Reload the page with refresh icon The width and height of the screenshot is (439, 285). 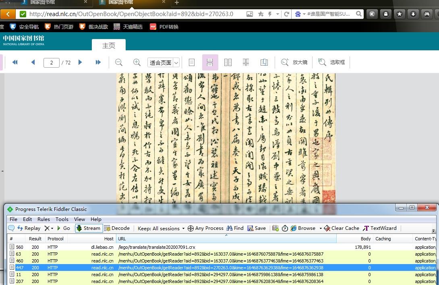pyautogui.click(x=286, y=14)
